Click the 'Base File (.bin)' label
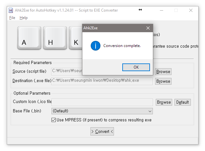Viewport: 205px width, 151px height. [27, 111]
